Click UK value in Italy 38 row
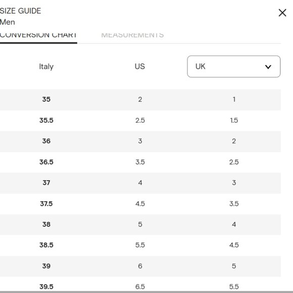The image size is (293, 293). click(234, 224)
